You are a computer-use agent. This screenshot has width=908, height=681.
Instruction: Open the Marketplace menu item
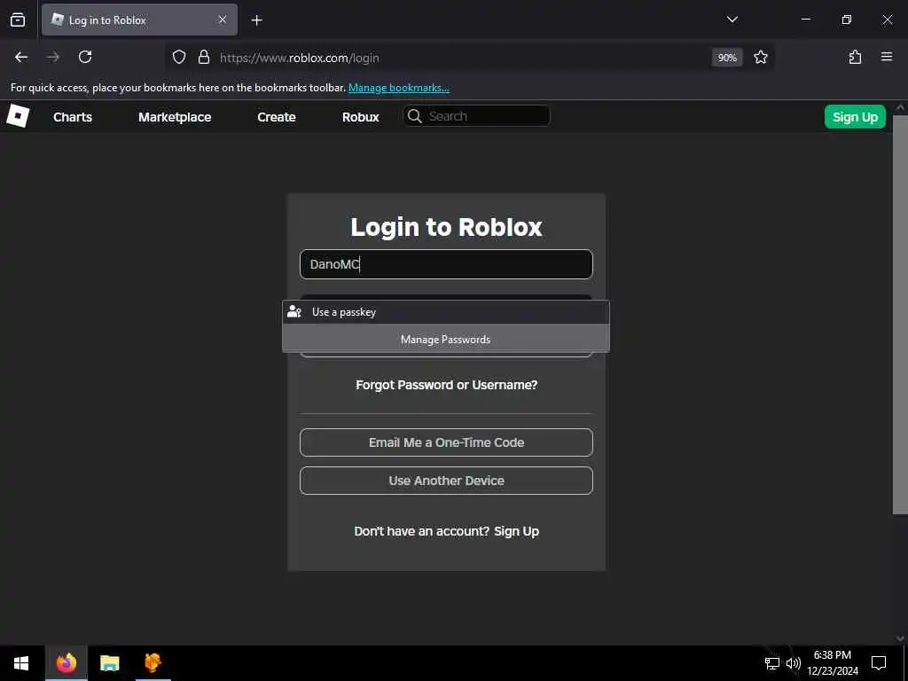click(x=175, y=117)
